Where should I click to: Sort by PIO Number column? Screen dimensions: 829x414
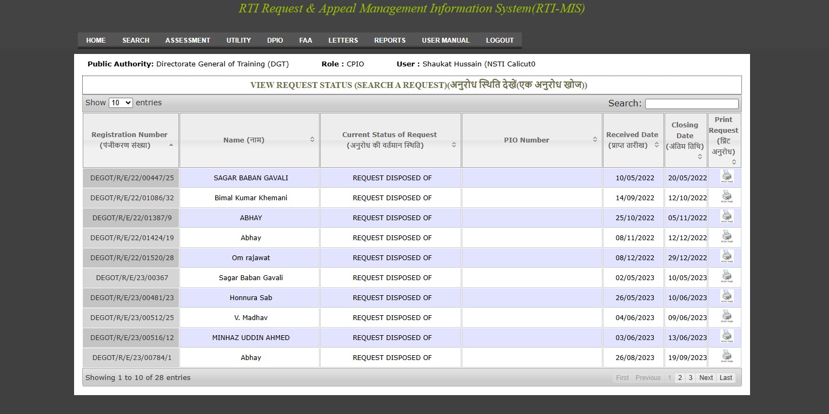[x=532, y=140]
